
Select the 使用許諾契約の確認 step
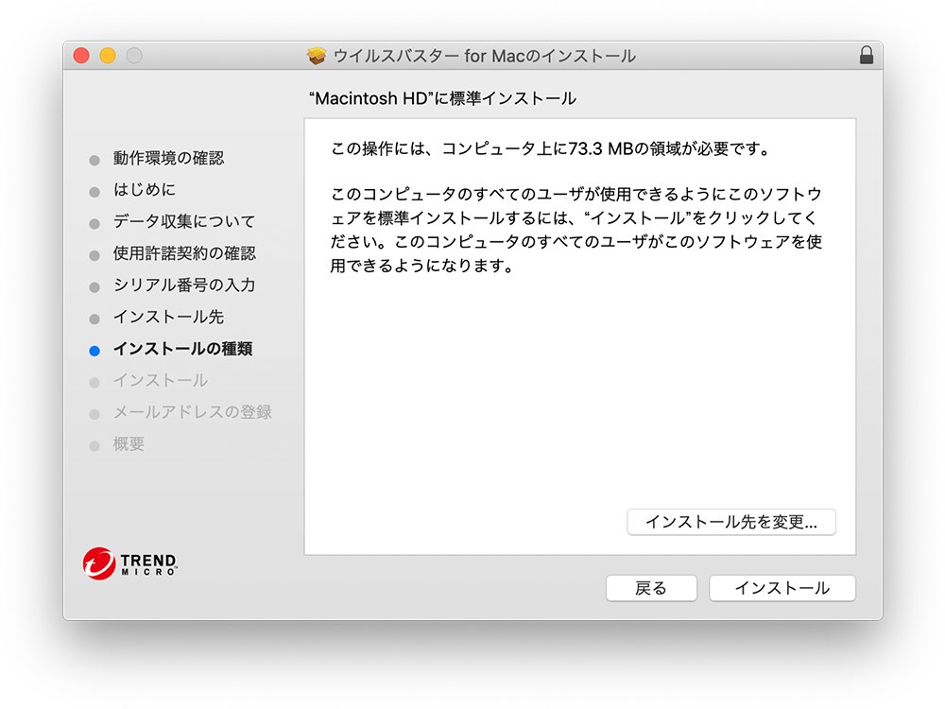pyautogui.click(x=184, y=253)
